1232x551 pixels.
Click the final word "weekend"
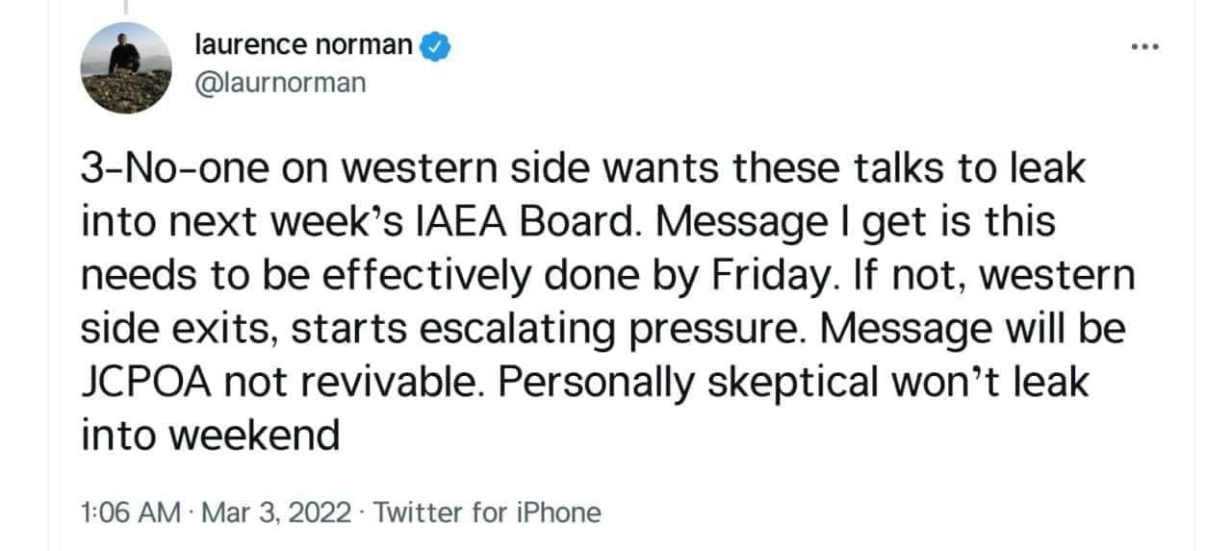coord(210,436)
